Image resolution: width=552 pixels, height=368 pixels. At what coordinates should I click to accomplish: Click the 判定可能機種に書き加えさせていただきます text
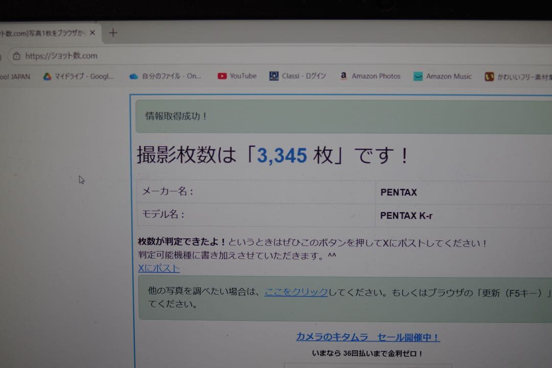(x=237, y=256)
